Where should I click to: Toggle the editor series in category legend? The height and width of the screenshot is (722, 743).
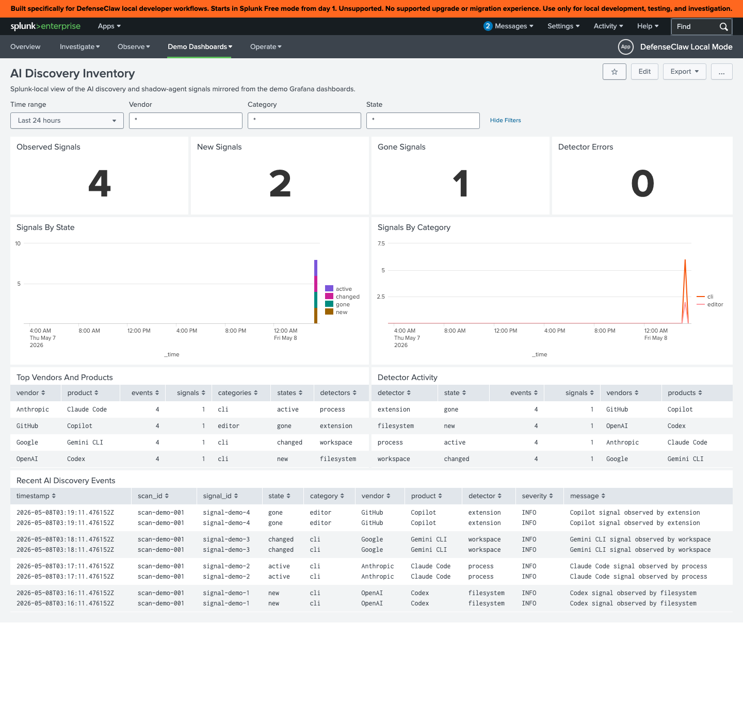(x=710, y=304)
